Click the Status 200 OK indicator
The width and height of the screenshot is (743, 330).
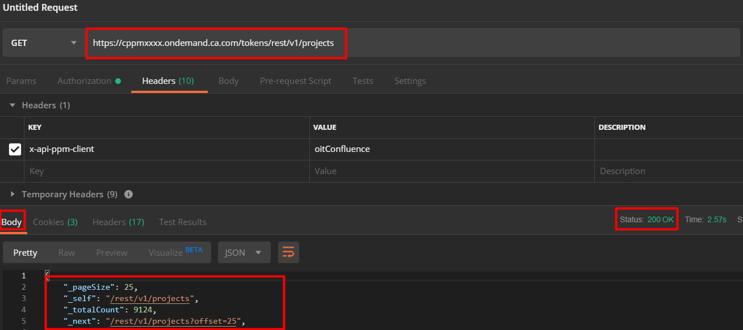[x=647, y=219]
